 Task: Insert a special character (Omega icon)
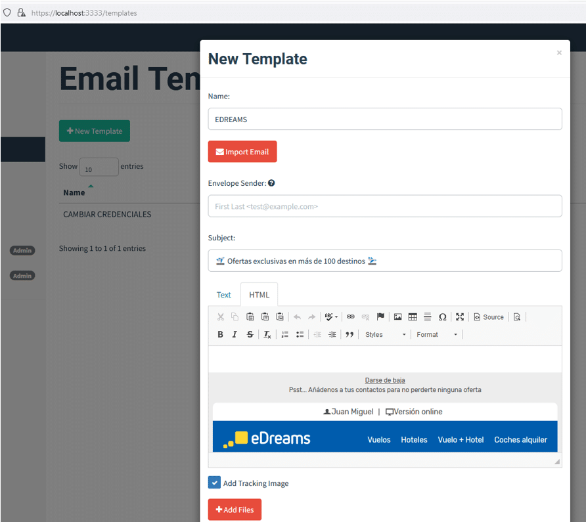443,317
